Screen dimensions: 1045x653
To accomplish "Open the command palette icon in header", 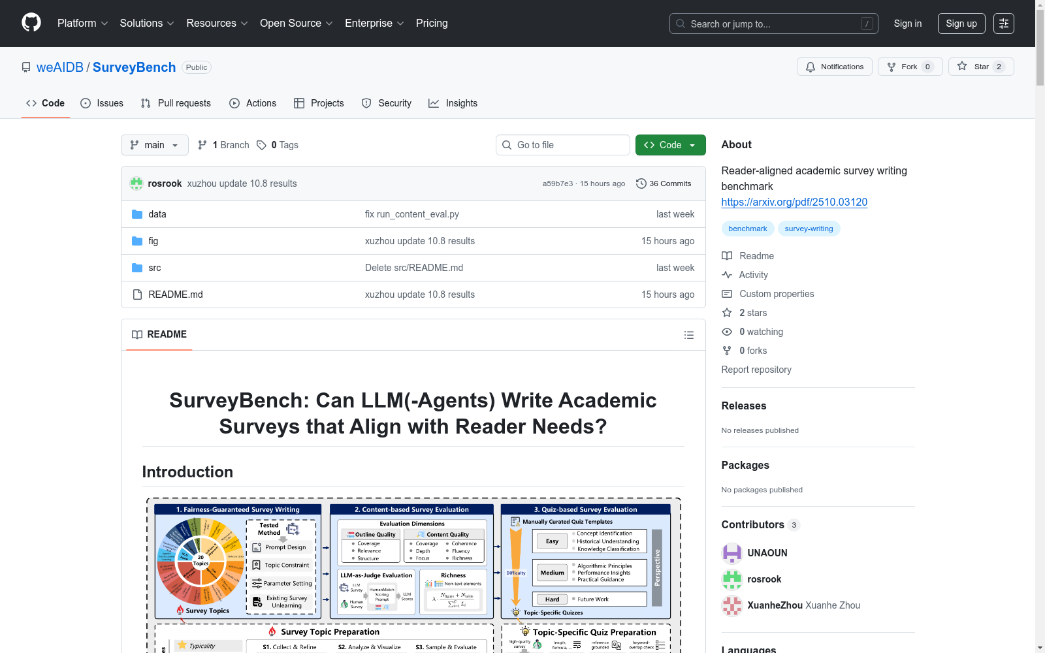I will (1004, 24).
